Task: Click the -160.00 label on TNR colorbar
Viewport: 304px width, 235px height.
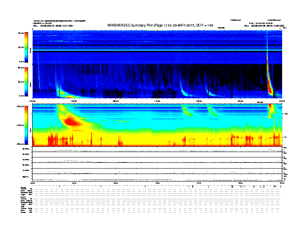Action: [20, 144]
